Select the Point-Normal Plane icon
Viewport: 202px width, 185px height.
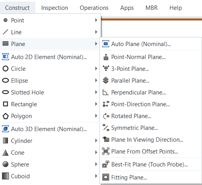(x=106, y=57)
